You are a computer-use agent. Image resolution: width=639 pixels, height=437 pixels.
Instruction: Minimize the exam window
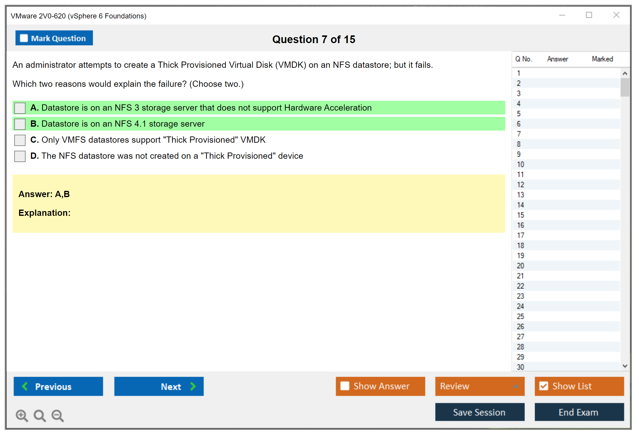(x=562, y=15)
